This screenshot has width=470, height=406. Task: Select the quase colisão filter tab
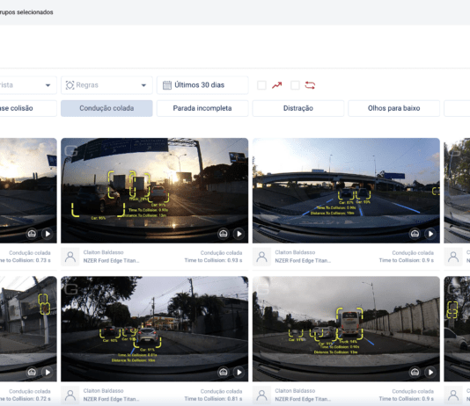[x=28, y=108]
